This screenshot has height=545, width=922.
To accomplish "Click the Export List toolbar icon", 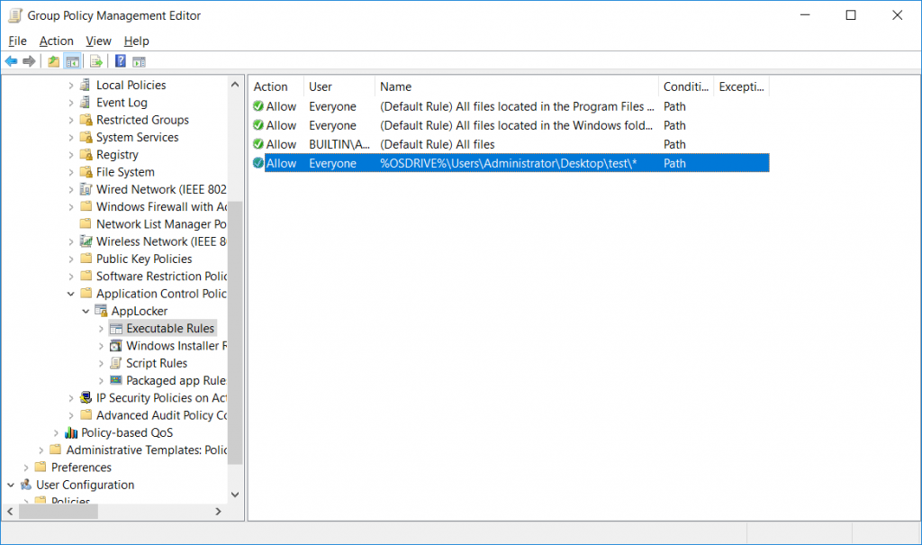I will (x=95, y=60).
